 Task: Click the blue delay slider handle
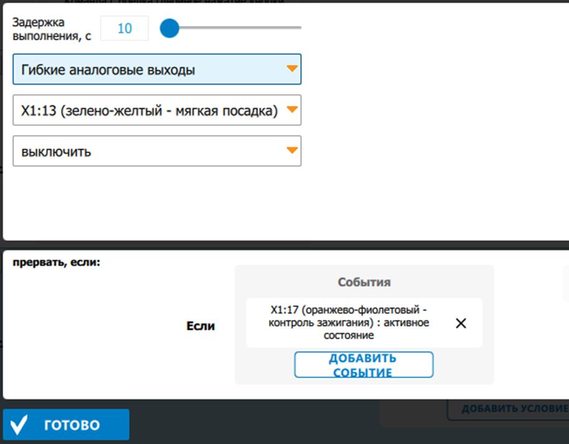point(169,28)
